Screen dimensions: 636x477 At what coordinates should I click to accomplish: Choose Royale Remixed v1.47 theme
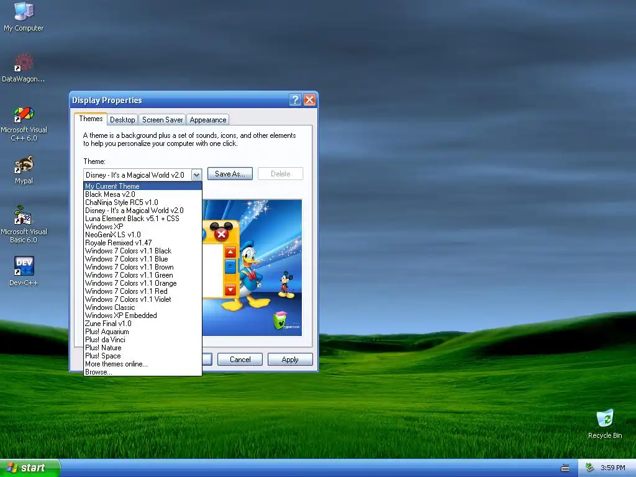point(143,243)
